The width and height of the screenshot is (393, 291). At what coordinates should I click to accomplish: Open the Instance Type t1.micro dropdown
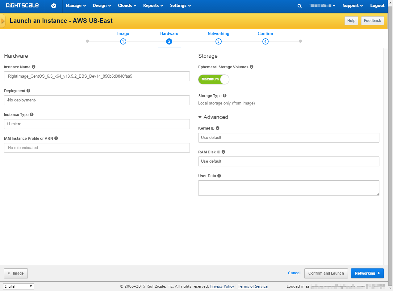point(97,124)
